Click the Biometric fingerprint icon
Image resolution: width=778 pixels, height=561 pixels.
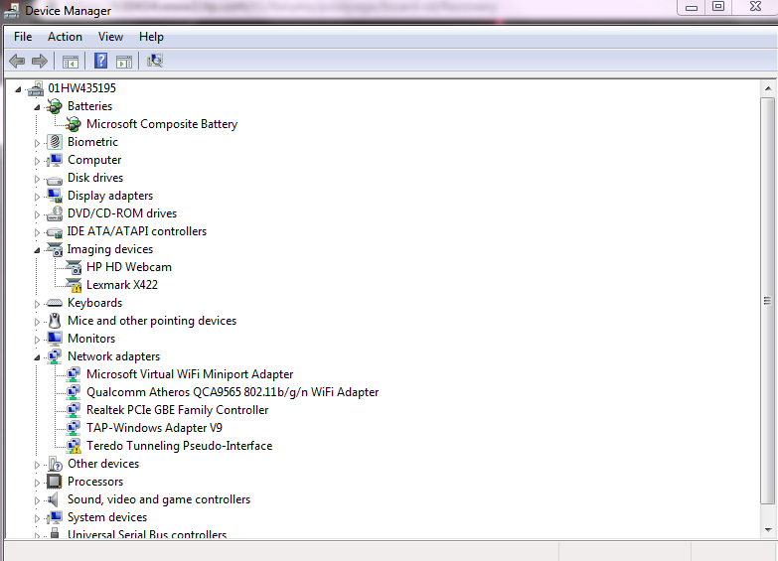tap(55, 142)
